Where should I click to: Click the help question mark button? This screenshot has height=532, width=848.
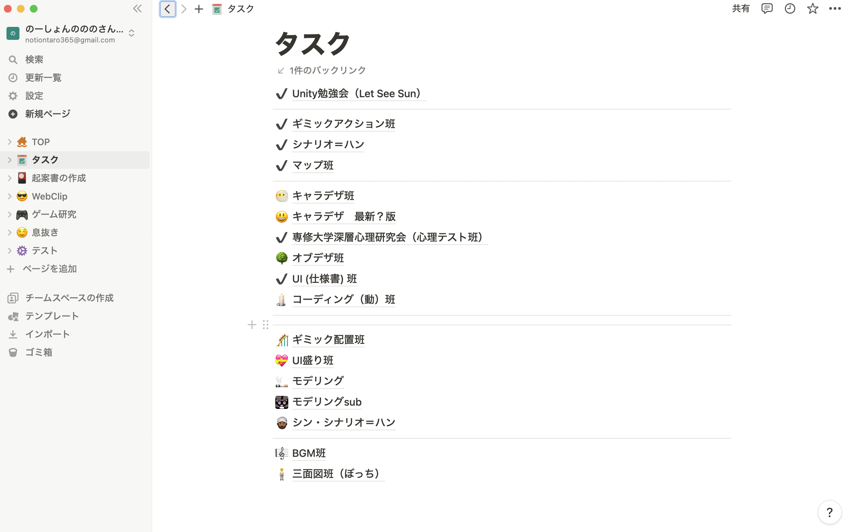pos(829,512)
